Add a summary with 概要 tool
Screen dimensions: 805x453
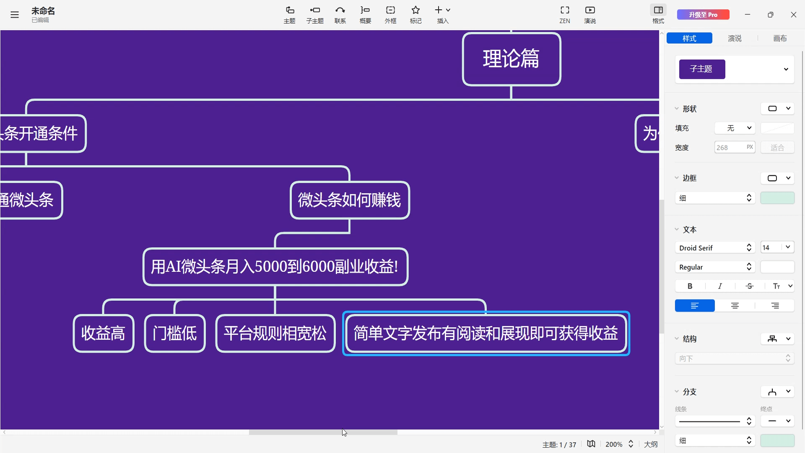[x=365, y=15]
